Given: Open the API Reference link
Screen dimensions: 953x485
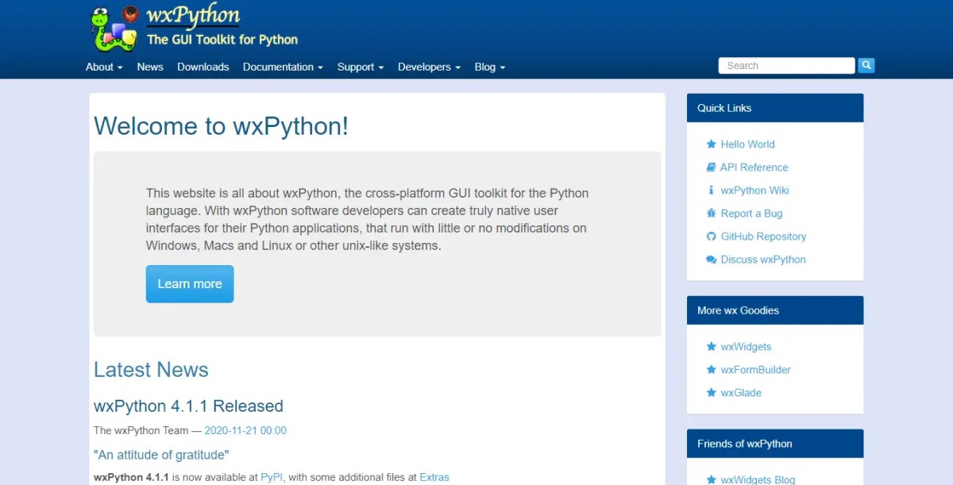Looking at the screenshot, I should point(754,167).
